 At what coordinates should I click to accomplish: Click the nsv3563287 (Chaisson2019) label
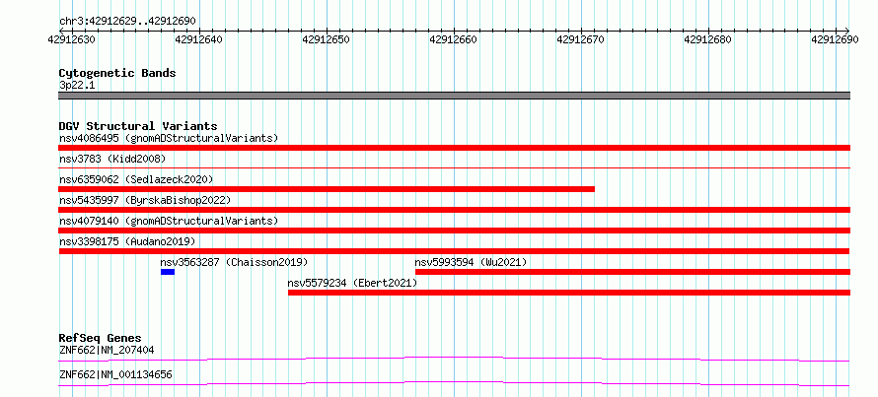[x=234, y=262]
